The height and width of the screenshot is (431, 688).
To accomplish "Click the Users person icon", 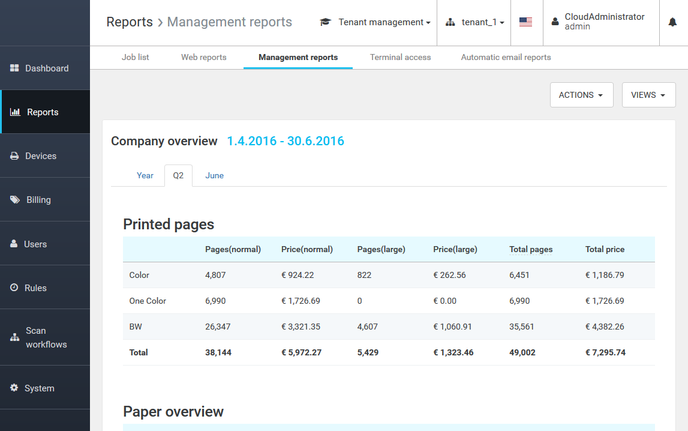I will [14, 244].
